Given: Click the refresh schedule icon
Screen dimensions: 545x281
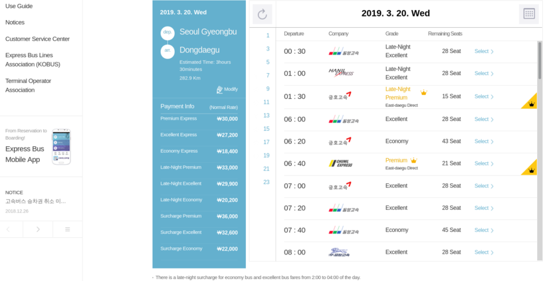Looking at the screenshot, I should pos(263,14).
